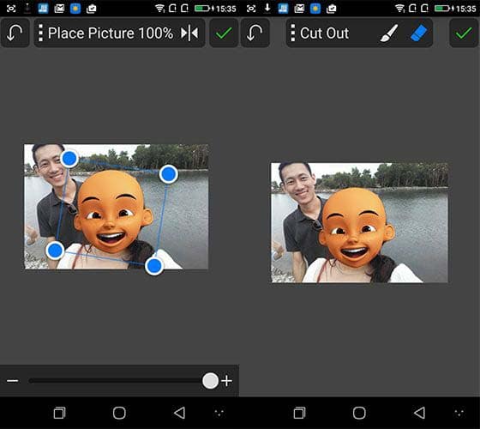This screenshot has width=480, height=429.
Task: Tap undo arrow in Place Picture screen
Action: [15, 33]
